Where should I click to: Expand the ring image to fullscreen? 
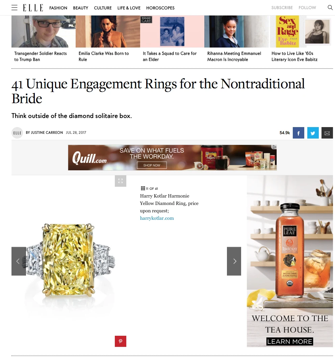coord(121,181)
